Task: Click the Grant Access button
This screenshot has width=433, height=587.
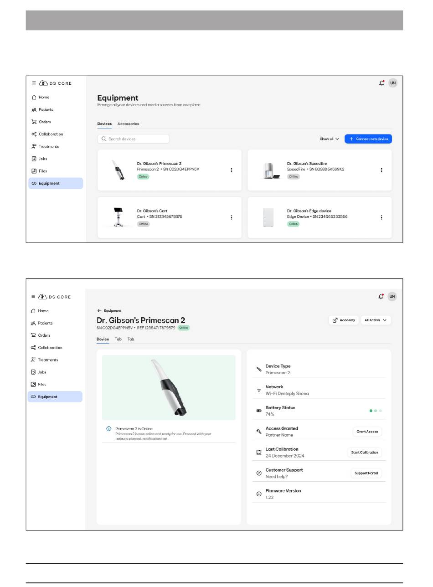Action: [367, 432]
